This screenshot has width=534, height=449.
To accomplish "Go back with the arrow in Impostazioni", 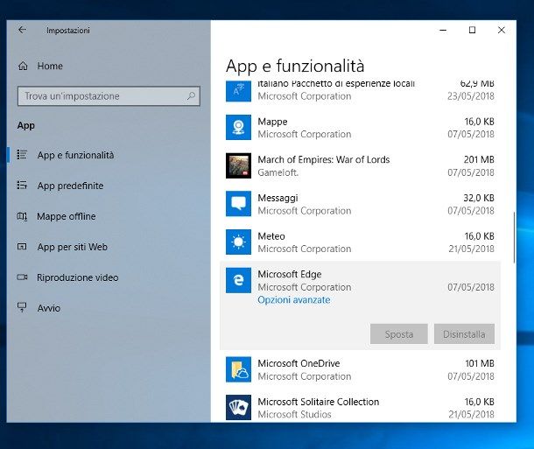I will click(x=22, y=30).
